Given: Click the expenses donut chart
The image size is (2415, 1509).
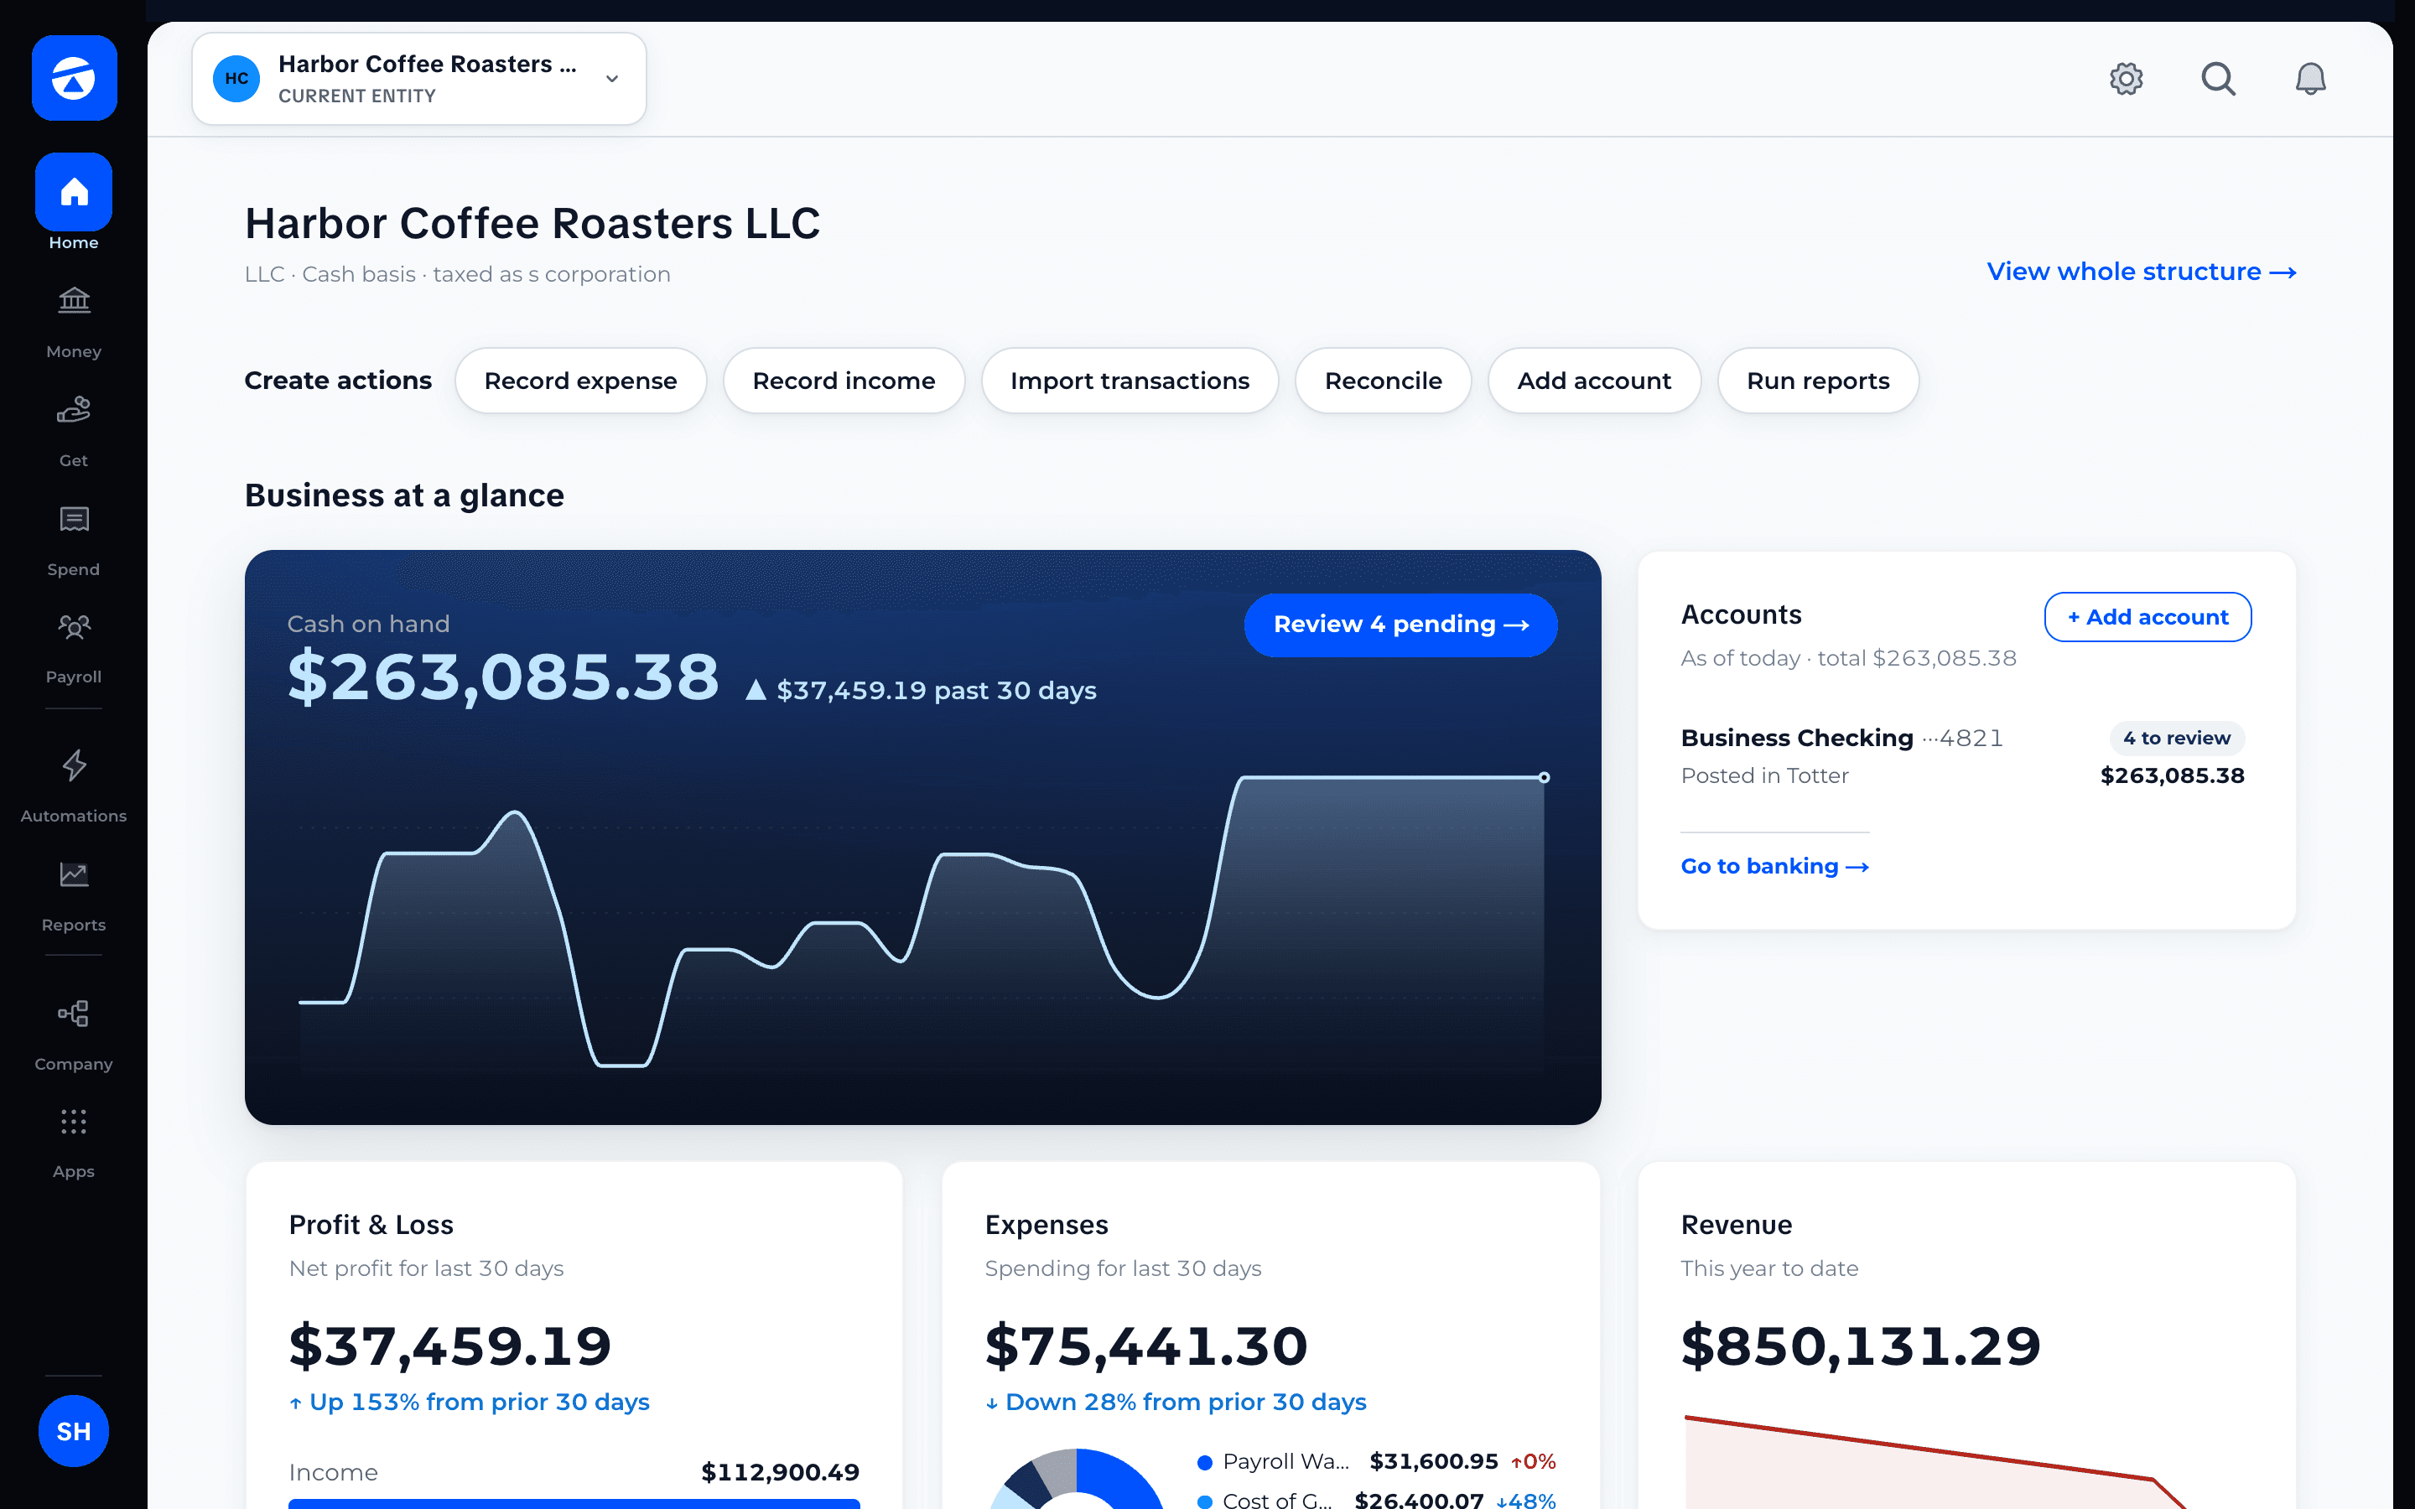Looking at the screenshot, I should [x=1077, y=1479].
